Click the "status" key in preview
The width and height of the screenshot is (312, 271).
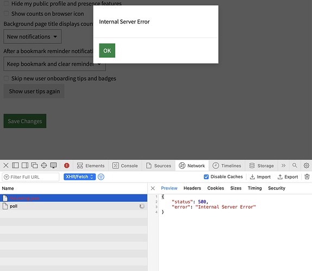point(181,202)
